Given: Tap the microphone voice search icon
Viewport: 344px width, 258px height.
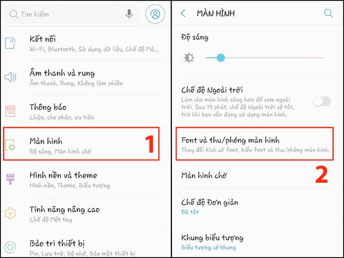Looking at the screenshot, I should [129, 14].
